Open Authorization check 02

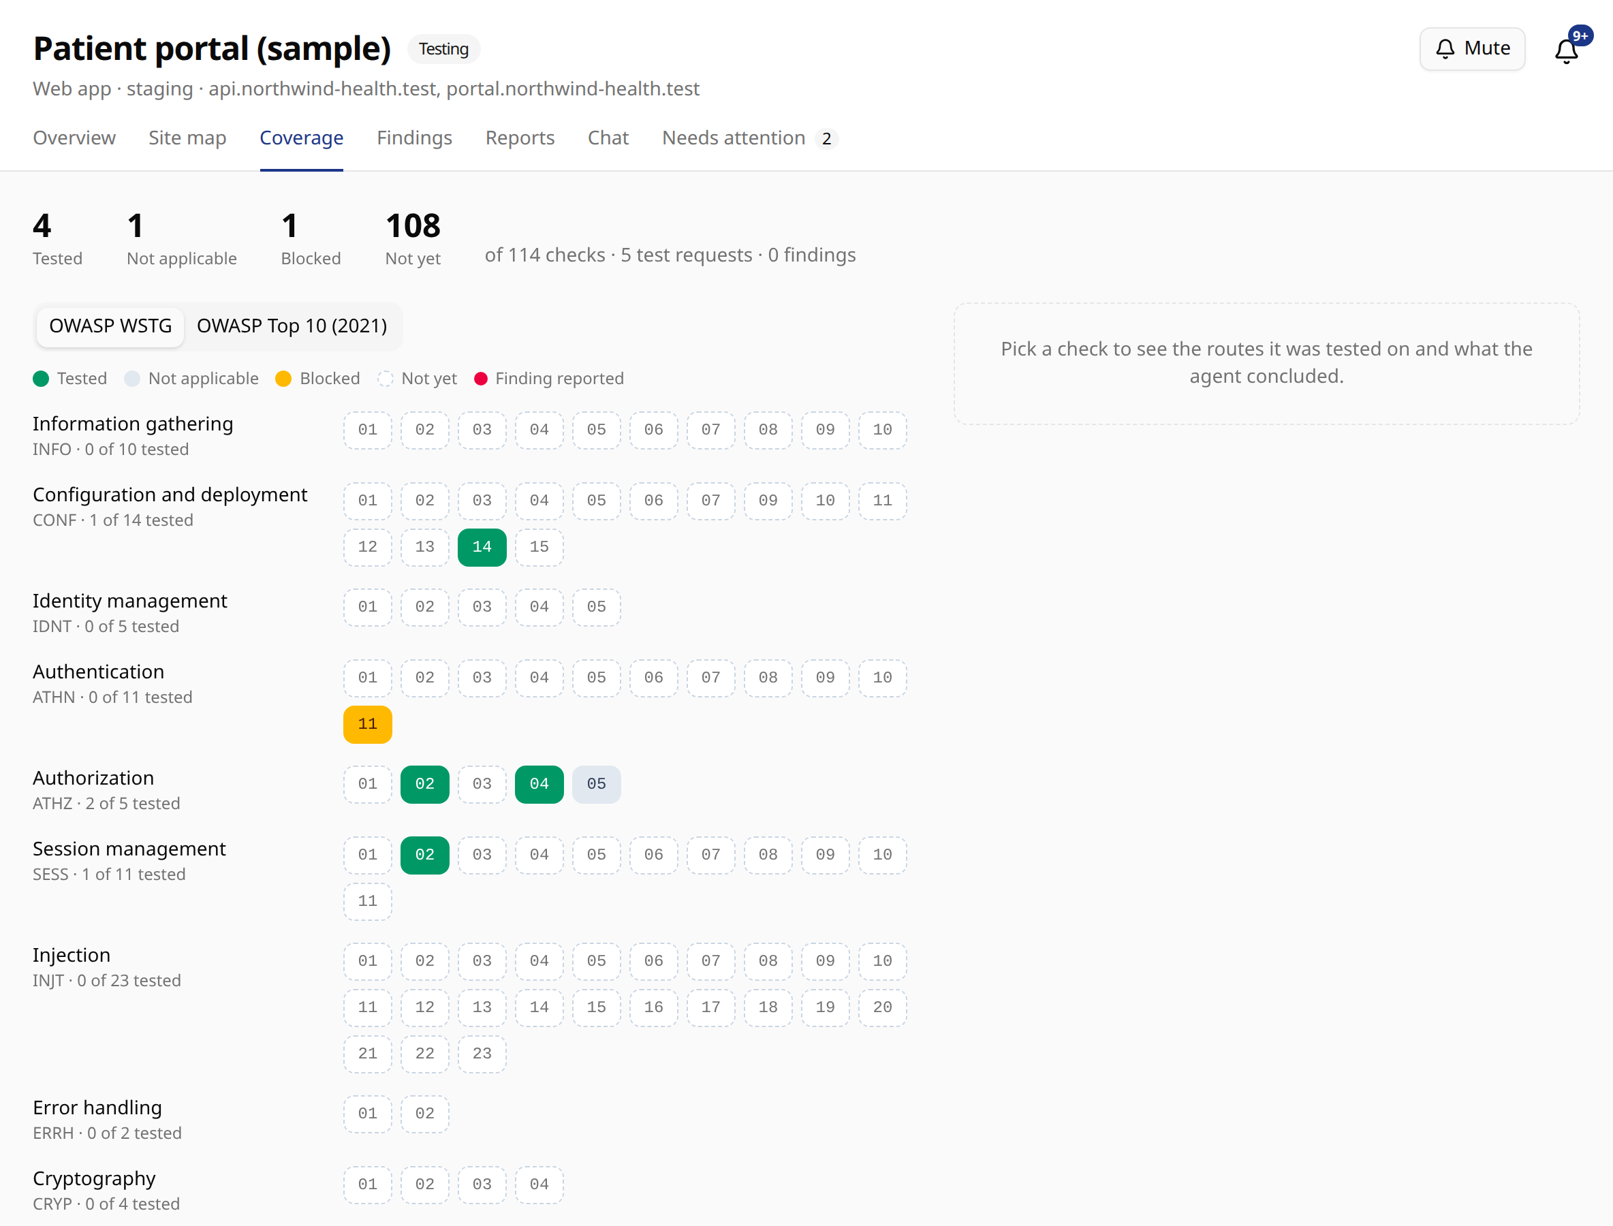425,785
